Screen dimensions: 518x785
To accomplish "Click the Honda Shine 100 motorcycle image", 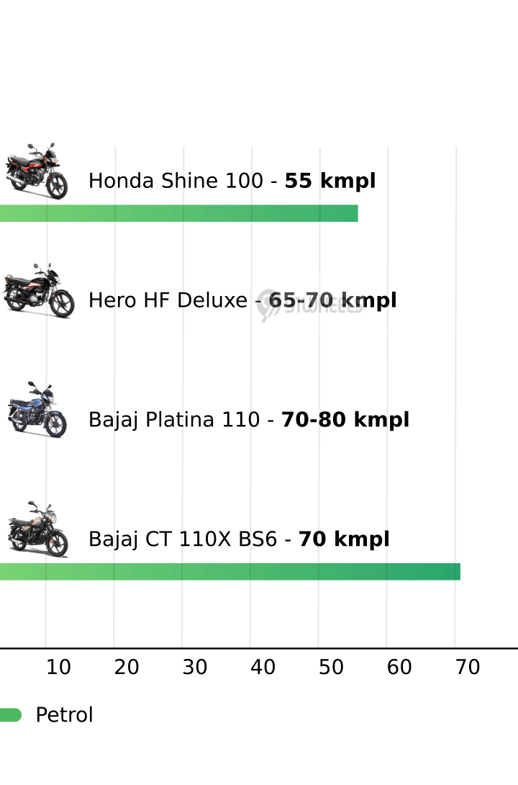I will pos(36,171).
